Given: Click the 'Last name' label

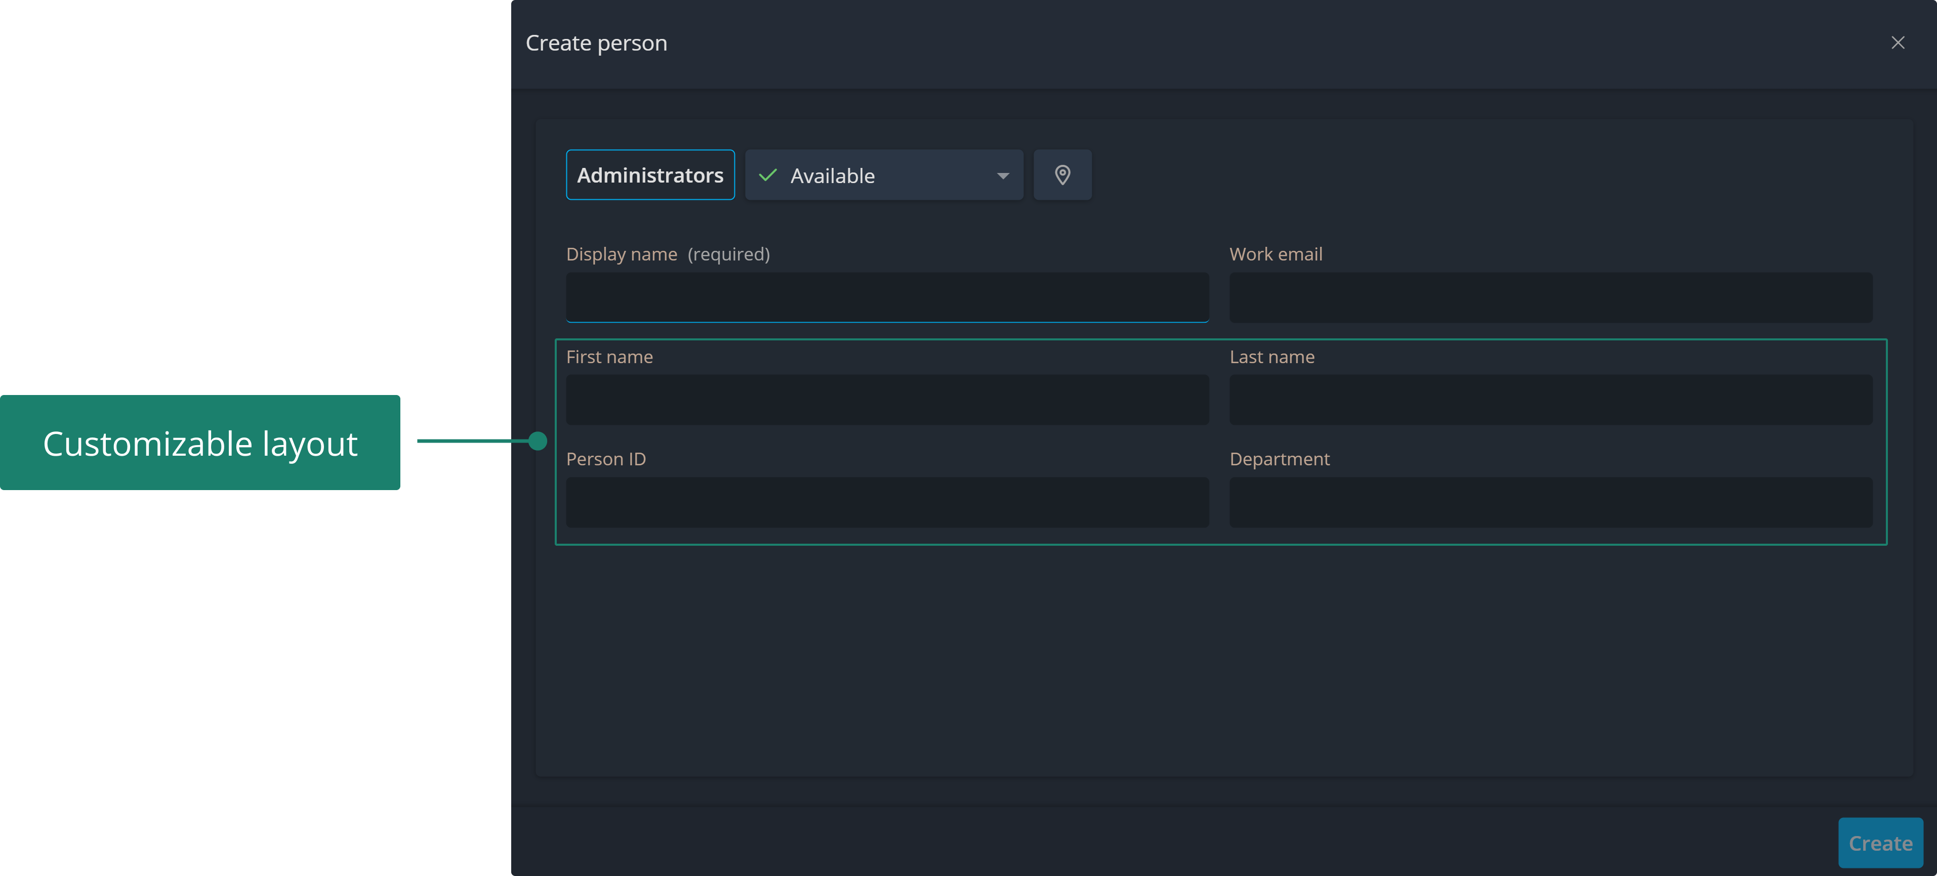Looking at the screenshot, I should click(1271, 357).
